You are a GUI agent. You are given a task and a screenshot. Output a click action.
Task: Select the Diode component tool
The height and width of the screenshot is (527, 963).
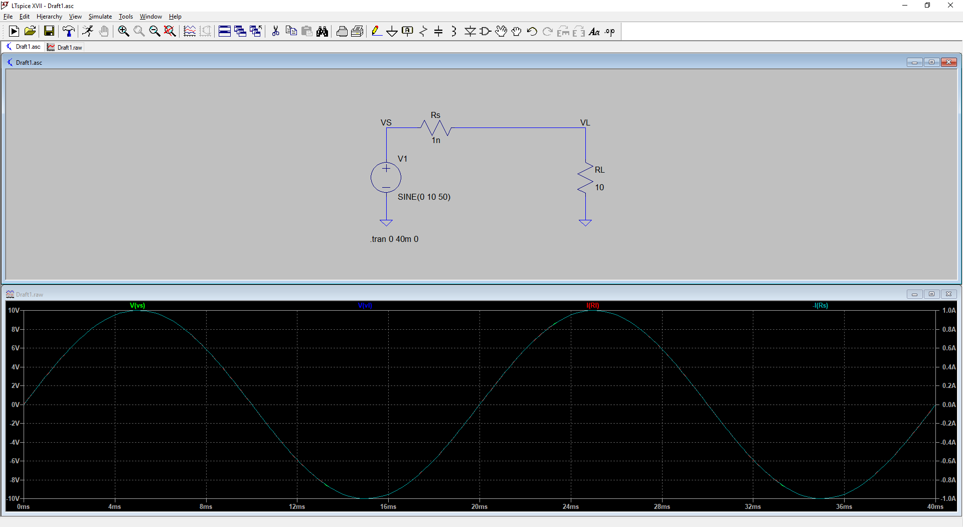tap(470, 32)
